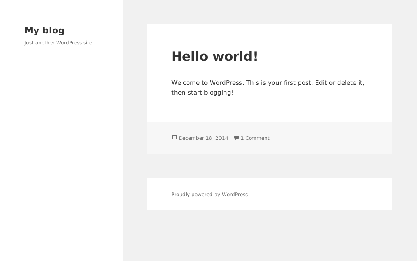The height and width of the screenshot is (261, 417).
Task: Click the word My in the site title
Action: (x=32, y=31)
